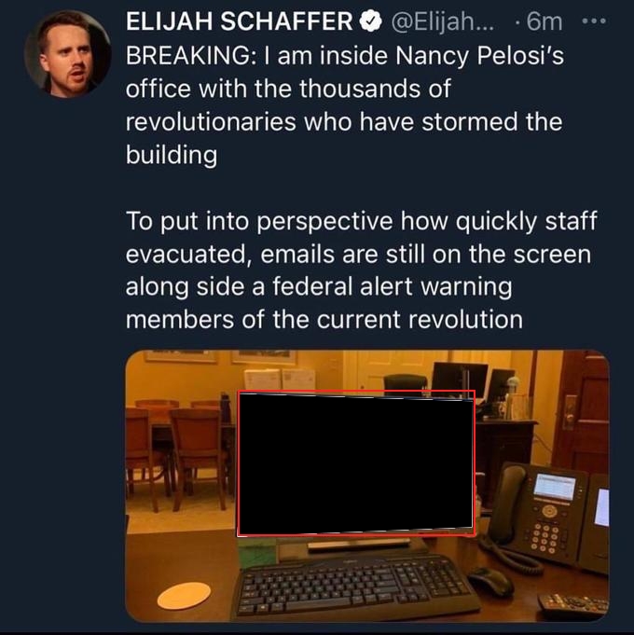
Task: Click the dark background monitors in photo
Action: (472, 382)
